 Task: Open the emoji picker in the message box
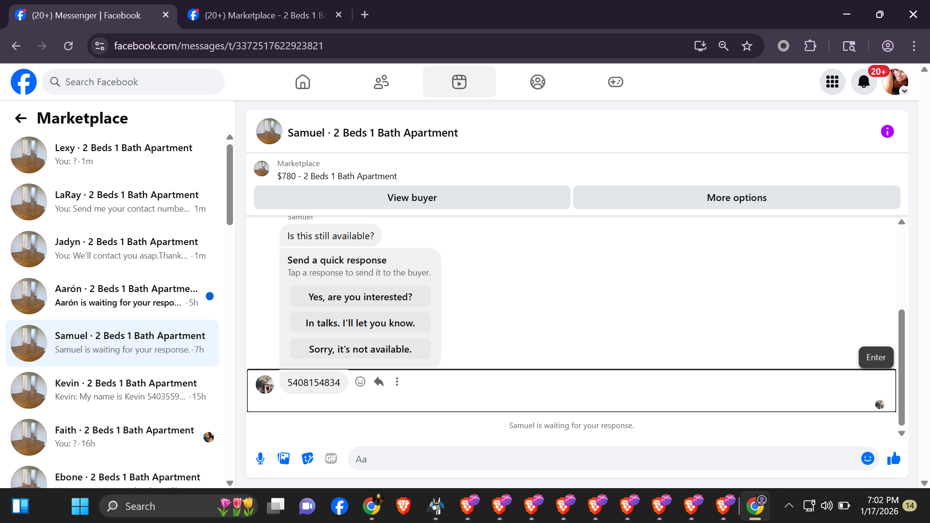coord(868,459)
